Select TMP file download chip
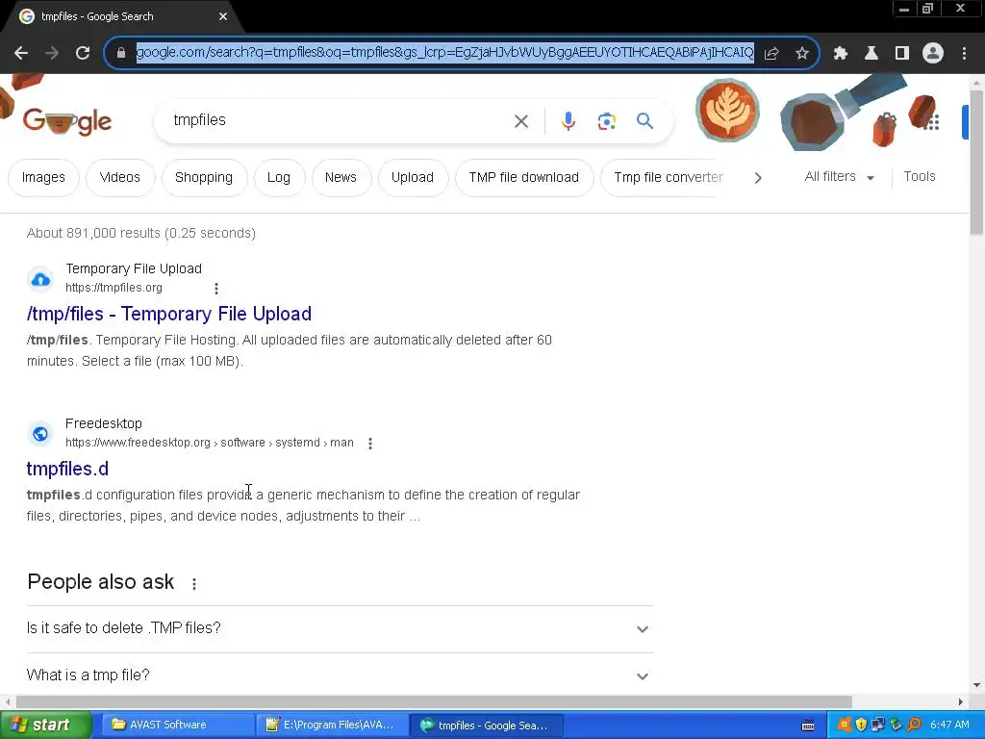 tap(524, 177)
